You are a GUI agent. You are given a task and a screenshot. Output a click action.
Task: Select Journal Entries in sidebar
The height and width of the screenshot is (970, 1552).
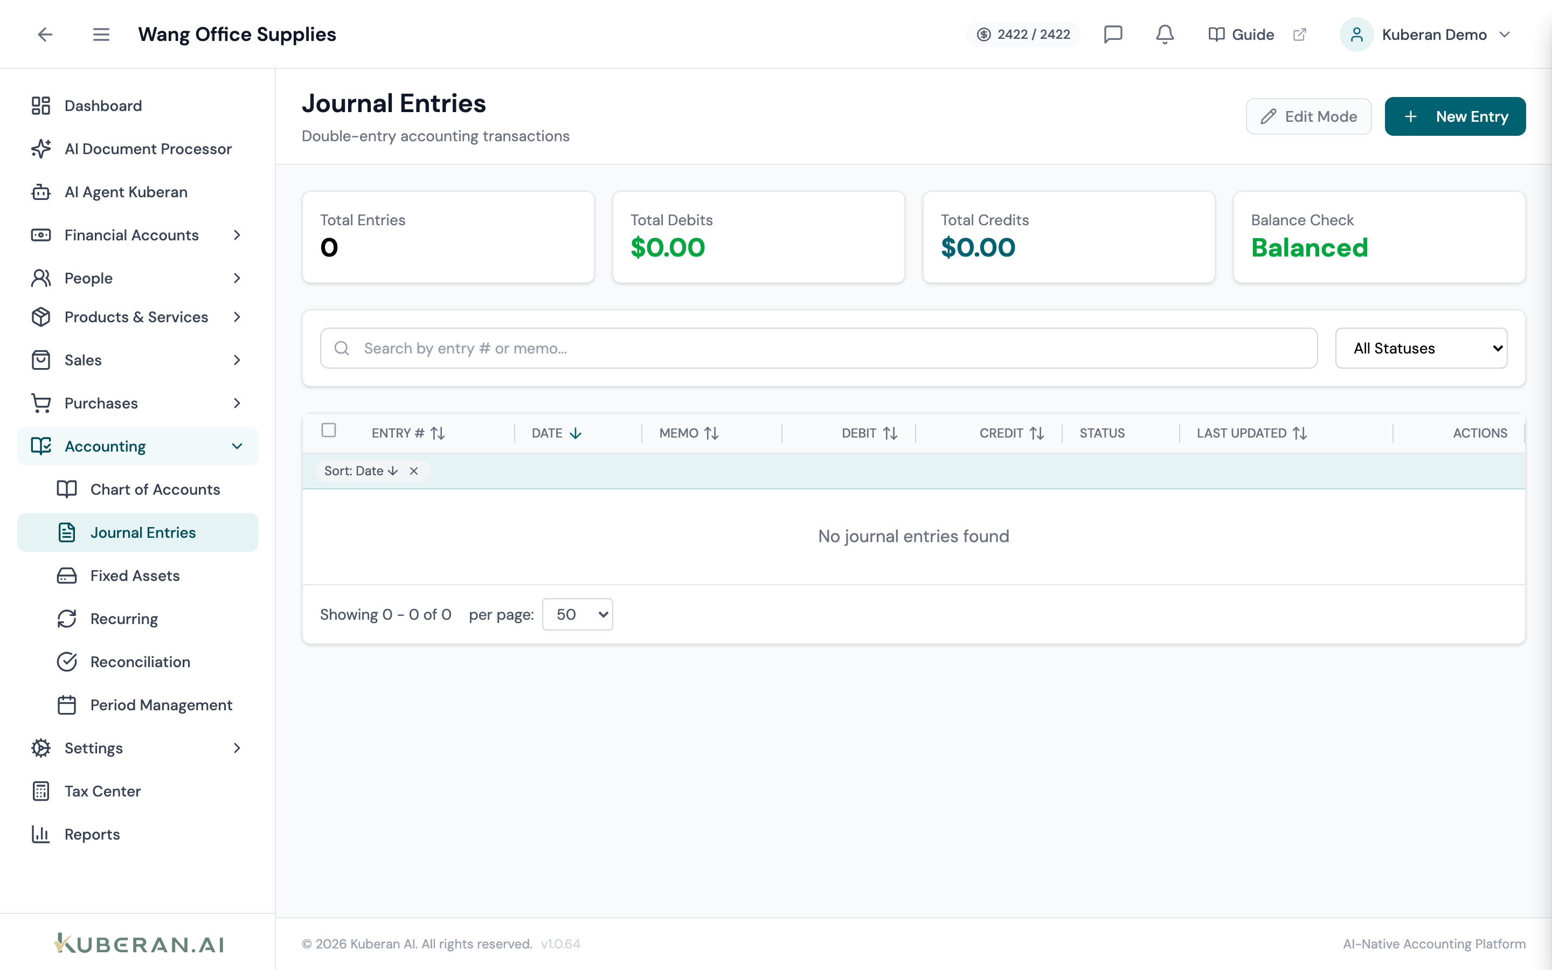(x=138, y=532)
